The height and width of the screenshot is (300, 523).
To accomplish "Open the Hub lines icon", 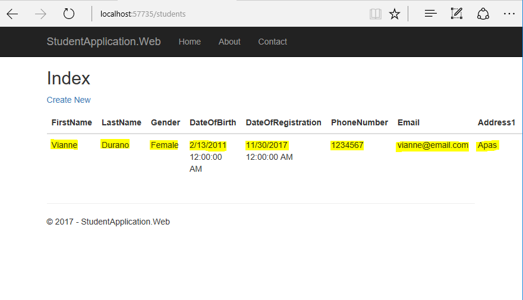I will pyautogui.click(x=431, y=14).
